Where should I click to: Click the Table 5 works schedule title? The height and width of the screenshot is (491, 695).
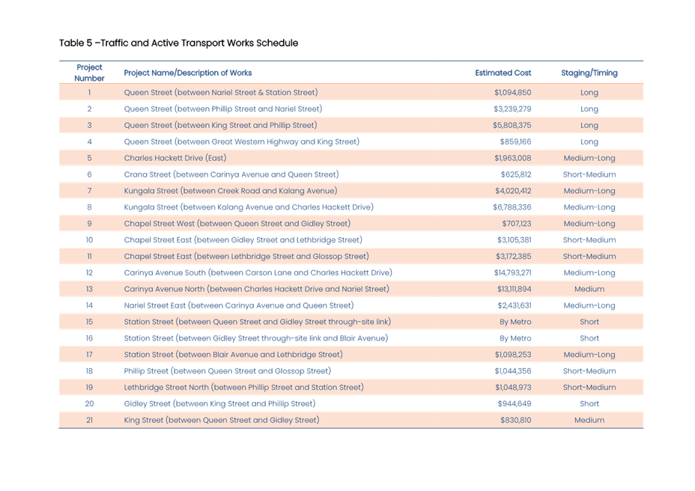178,43
